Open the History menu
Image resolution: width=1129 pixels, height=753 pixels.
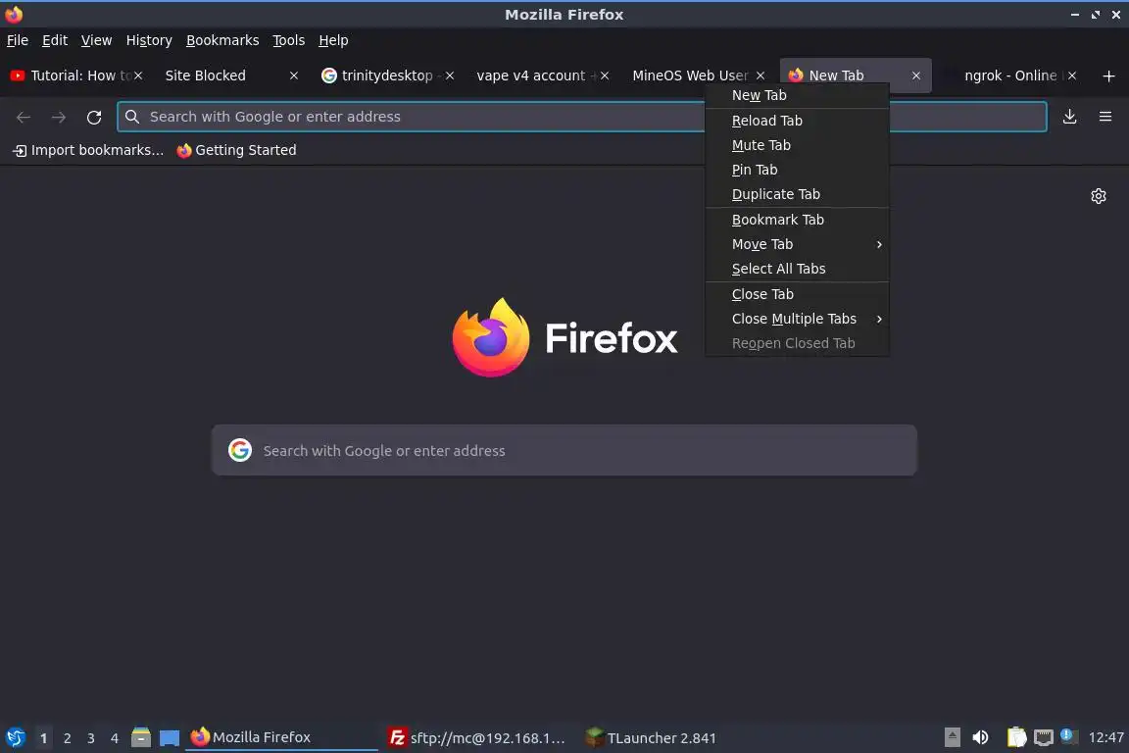(x=149, y=40)
